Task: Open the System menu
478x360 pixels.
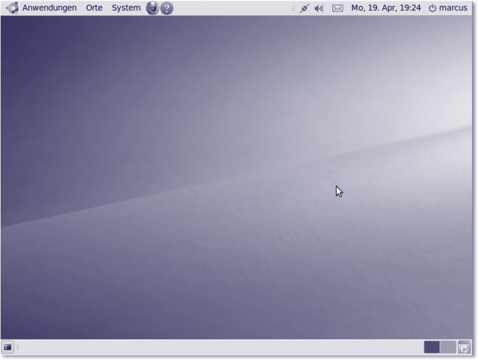Action: coord(126,8)
